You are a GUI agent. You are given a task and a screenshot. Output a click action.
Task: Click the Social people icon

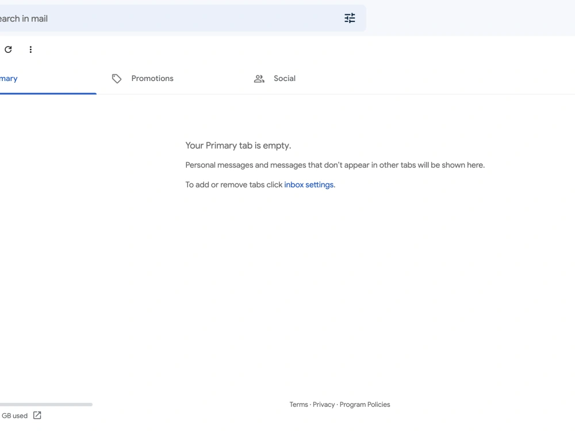(259, 78)
